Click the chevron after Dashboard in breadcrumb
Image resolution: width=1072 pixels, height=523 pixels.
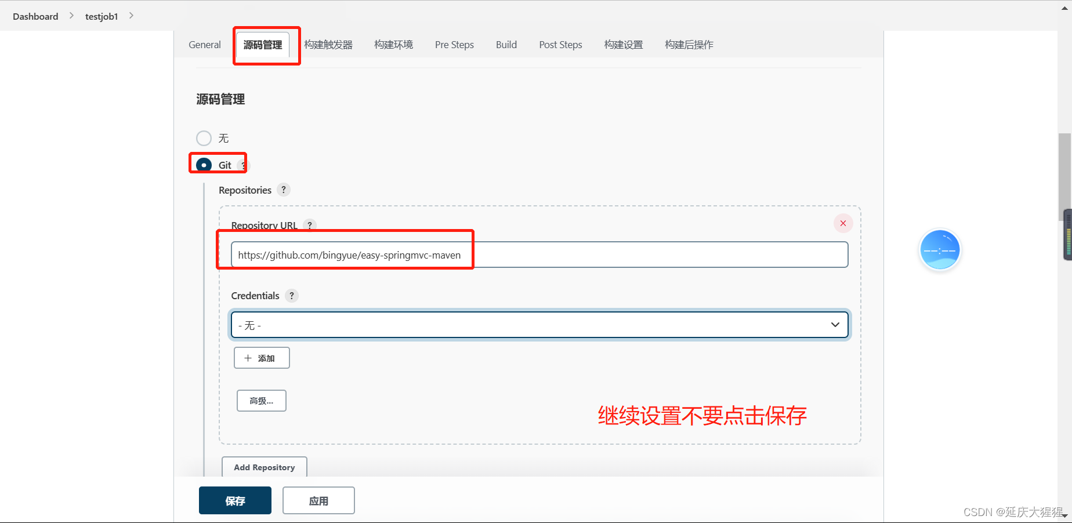[71, 16]
